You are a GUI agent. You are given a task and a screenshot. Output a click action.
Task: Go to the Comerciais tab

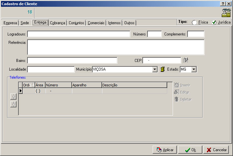(x=96, y=23)
